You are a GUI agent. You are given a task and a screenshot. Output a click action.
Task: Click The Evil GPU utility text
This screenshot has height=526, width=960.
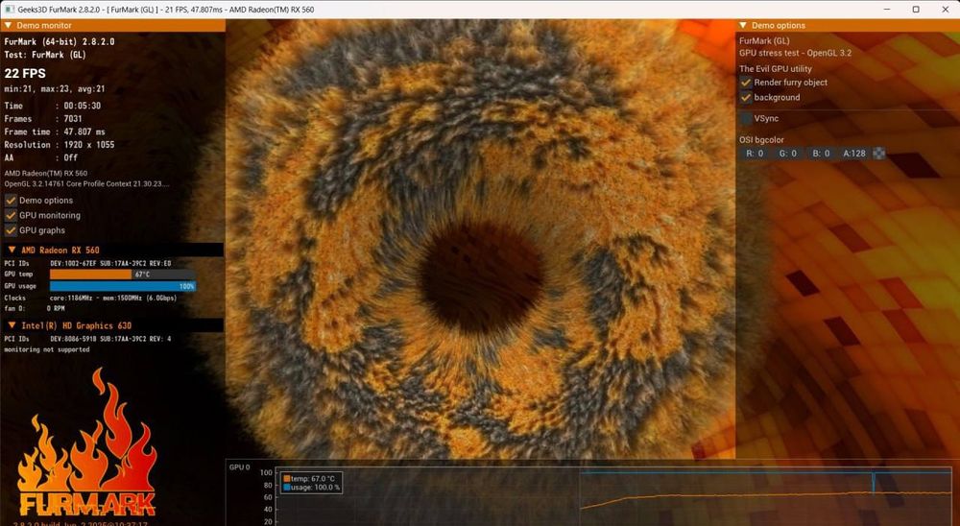point(775,69)
